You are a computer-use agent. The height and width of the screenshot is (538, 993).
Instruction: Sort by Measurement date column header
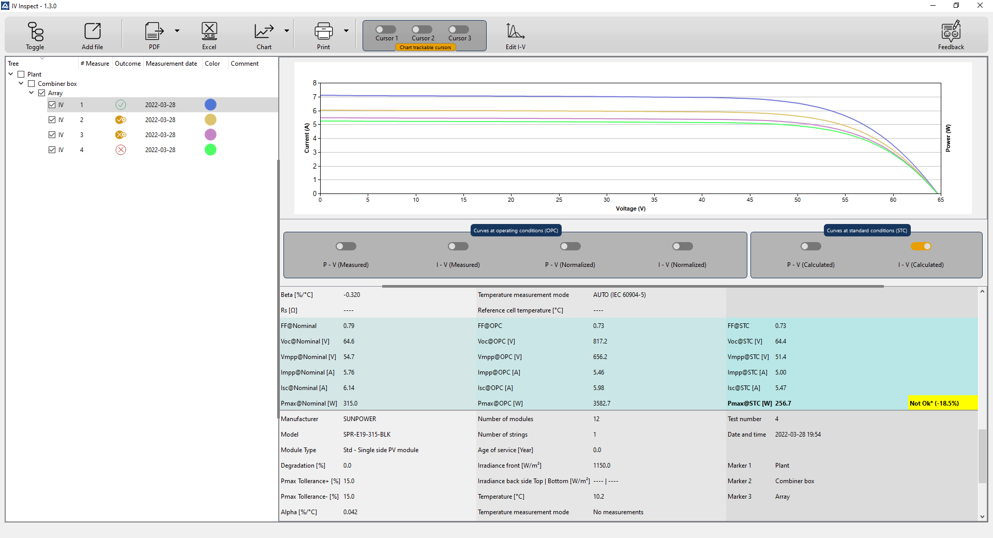click(171, 64)
